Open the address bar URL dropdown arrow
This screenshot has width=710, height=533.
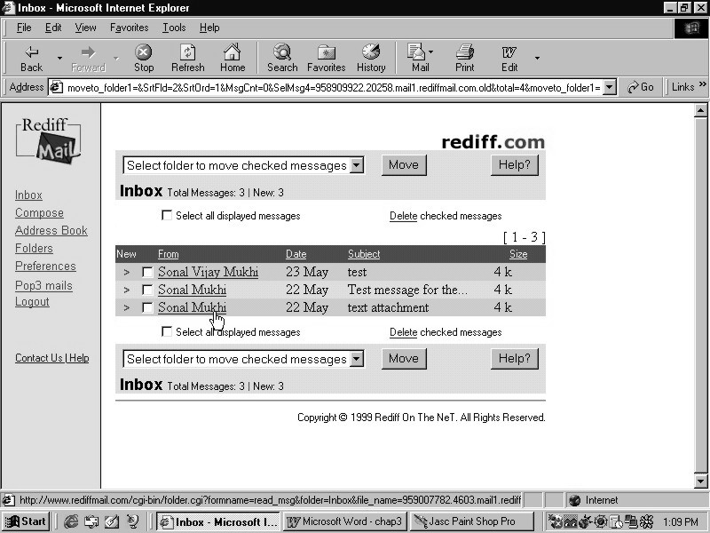point(609,87)
